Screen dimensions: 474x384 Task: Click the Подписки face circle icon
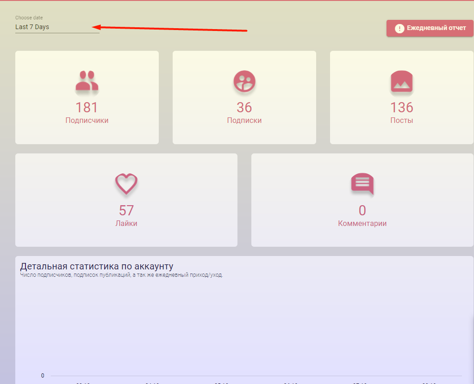244,81
